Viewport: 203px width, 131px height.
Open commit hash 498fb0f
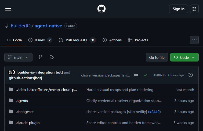coord(159,75)
